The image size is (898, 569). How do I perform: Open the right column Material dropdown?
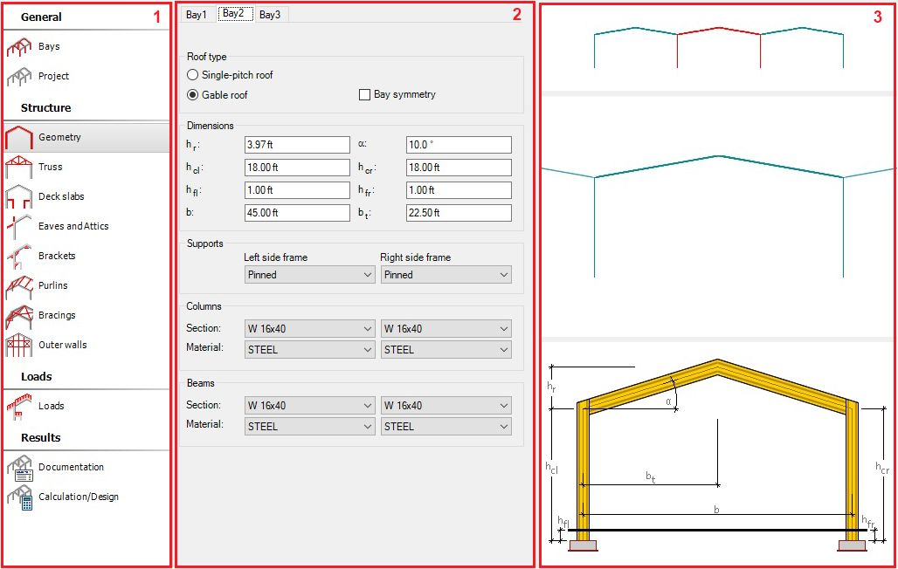point(446,350)
